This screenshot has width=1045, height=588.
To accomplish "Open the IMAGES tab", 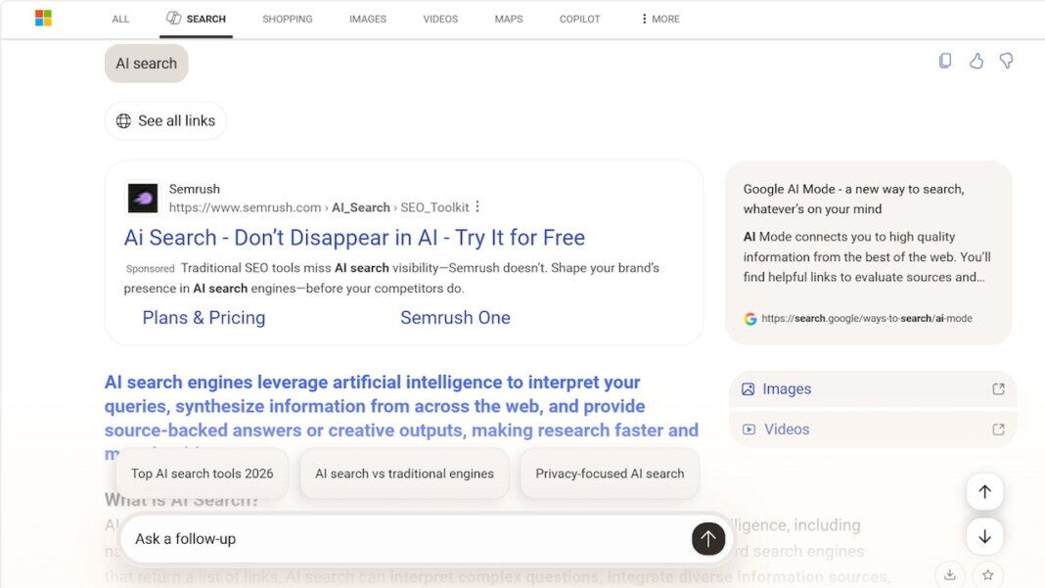I will (368, 19).
